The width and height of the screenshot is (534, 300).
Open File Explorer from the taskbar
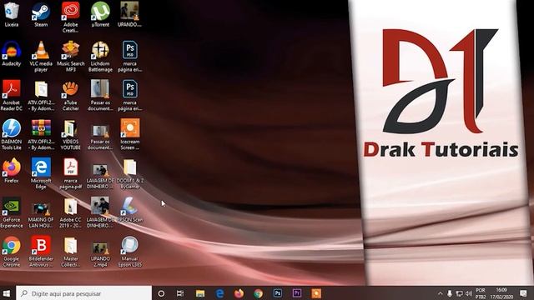(200, 293)
